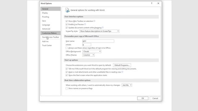Toggle Show the Start screen checkbox
The width and height of the screenshot is (198, 111).
click(67, 75)
